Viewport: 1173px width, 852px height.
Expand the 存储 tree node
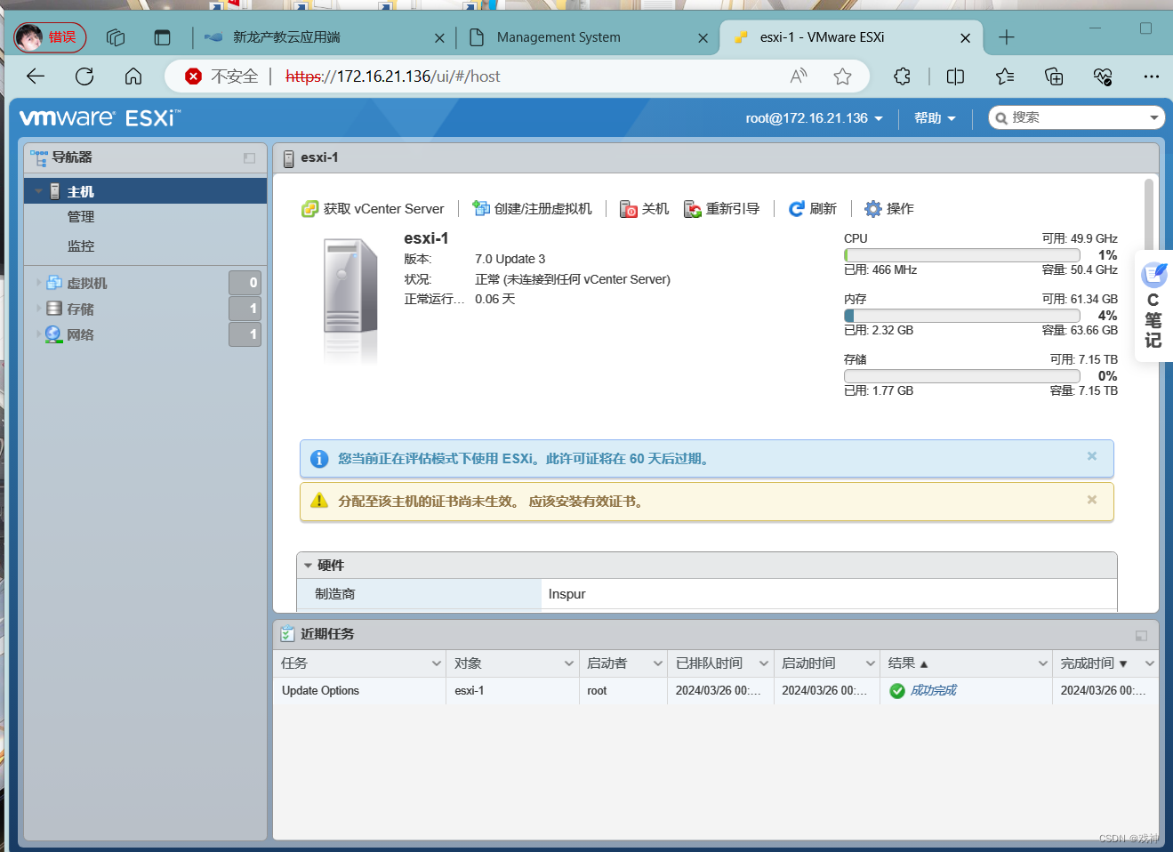coord(38,309)
